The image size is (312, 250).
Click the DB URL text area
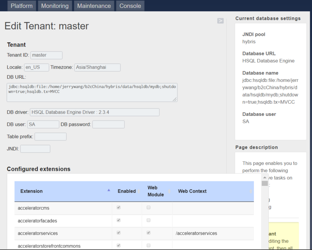coord(92,92)
